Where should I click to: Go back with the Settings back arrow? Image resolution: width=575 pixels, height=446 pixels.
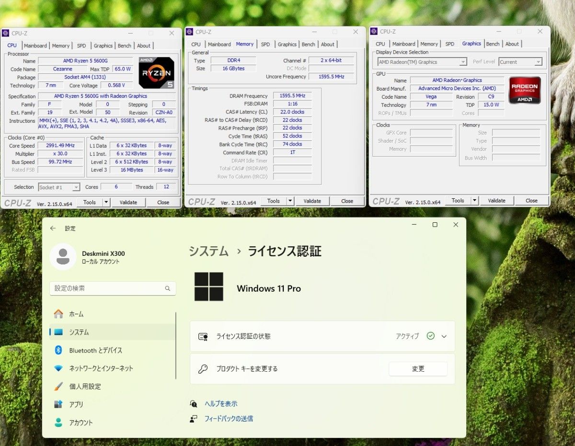click(x=53, y=229)
